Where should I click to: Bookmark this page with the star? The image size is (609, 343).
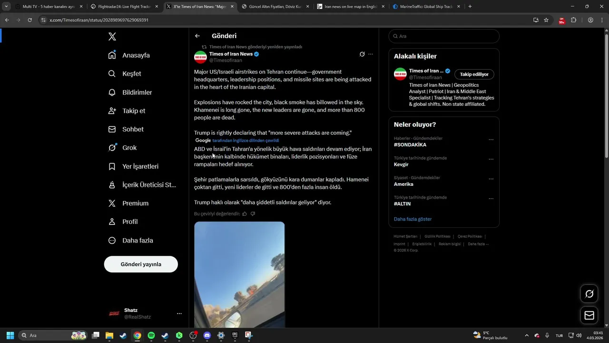(546, 20)
